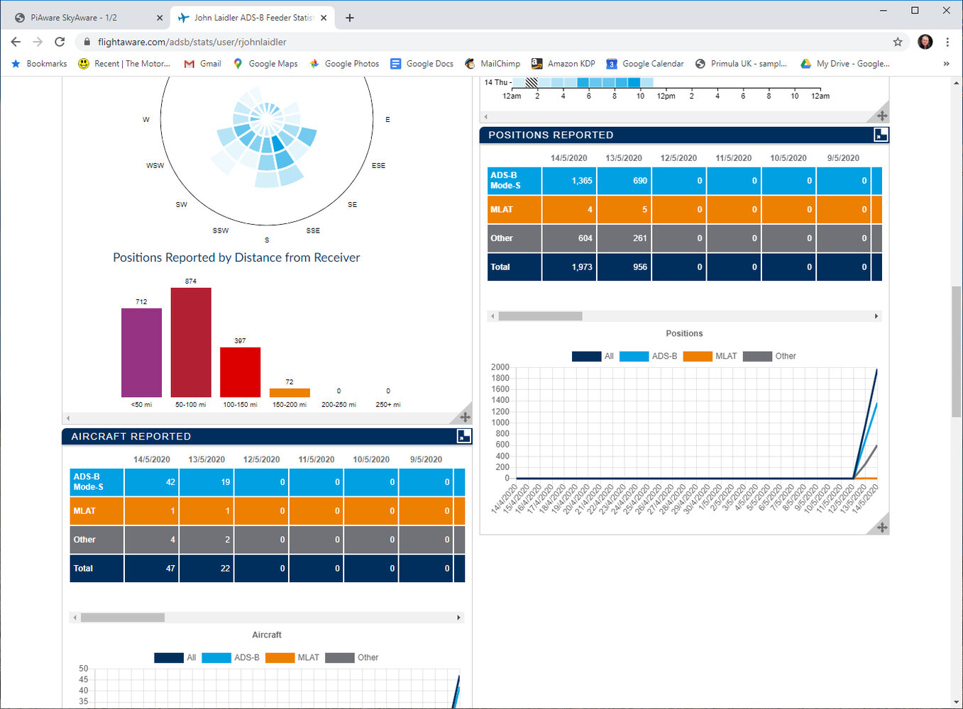Go back to previous page
Image resolution: width=963 pixels, height=709 pixels.
[16, 42]
